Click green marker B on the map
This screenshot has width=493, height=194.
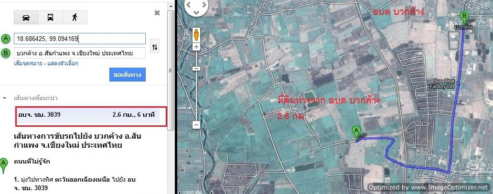463,17
